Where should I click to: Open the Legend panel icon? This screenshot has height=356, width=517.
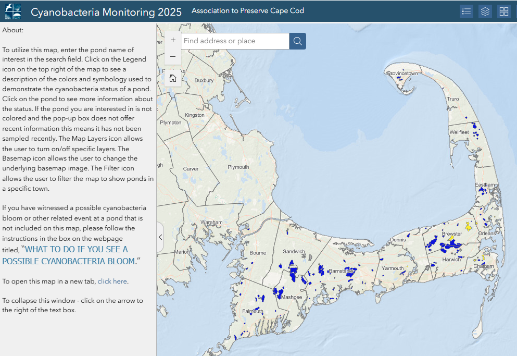pyautogui.click(x=466, y=11)
